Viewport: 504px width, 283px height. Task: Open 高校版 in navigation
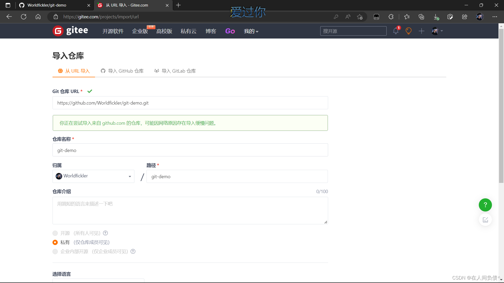164,31
